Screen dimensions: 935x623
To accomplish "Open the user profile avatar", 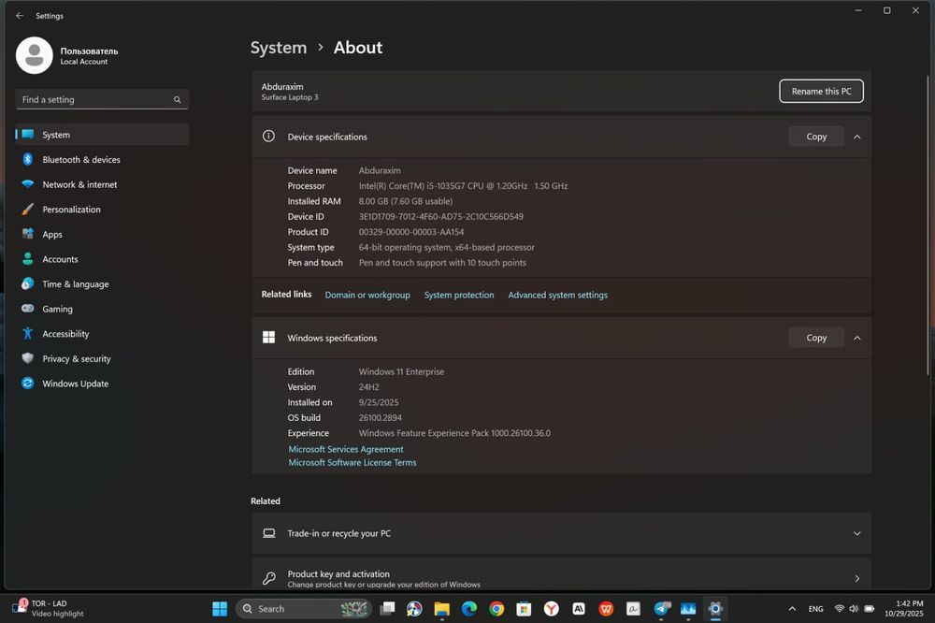I will [34, 55].
